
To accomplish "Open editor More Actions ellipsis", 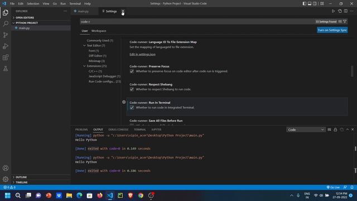I will (352, 11).
